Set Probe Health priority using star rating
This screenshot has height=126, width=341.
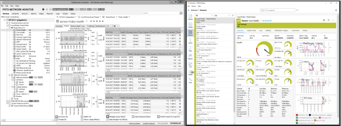97,21
